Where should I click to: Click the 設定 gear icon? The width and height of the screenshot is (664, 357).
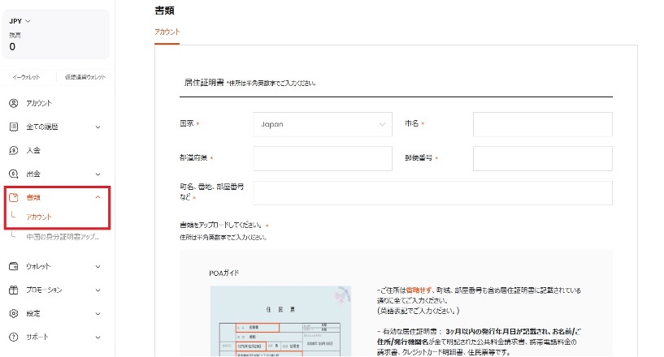(x=13, y=313)
